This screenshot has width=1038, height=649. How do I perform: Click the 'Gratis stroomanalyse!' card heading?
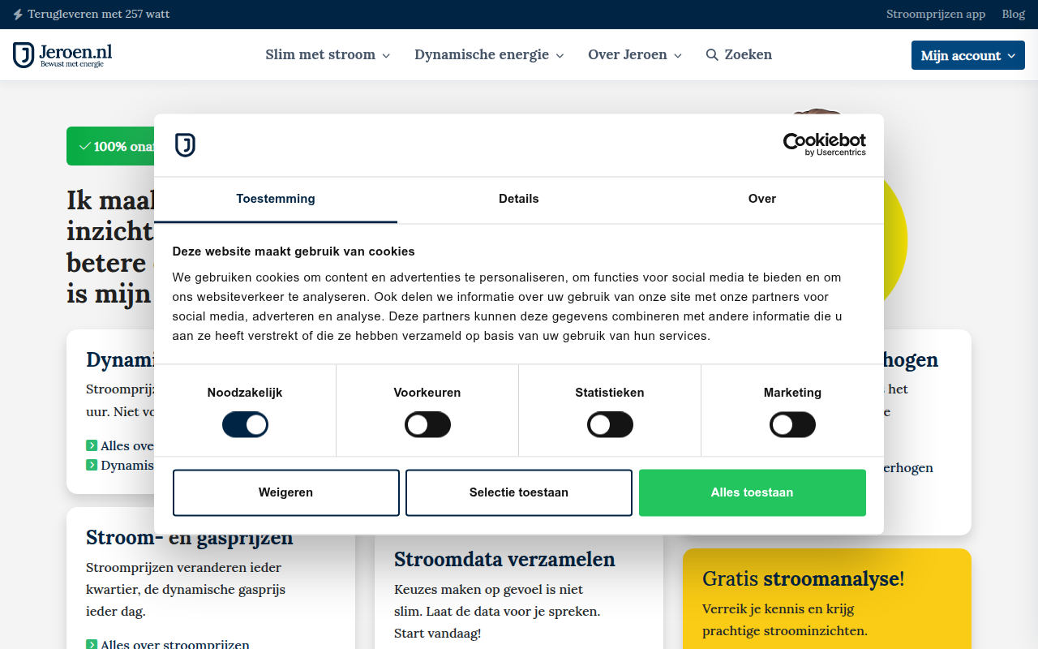pos(803,578)
